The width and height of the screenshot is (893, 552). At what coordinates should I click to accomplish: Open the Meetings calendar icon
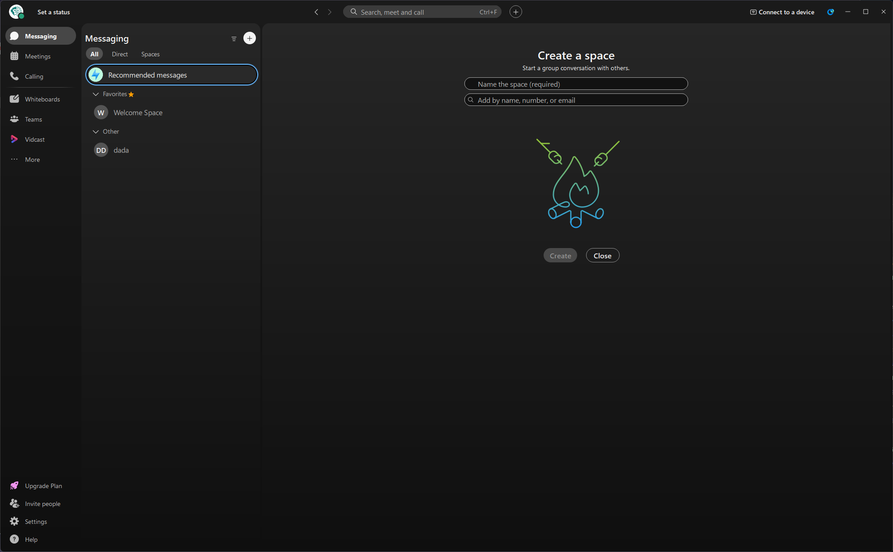(14, 56)
